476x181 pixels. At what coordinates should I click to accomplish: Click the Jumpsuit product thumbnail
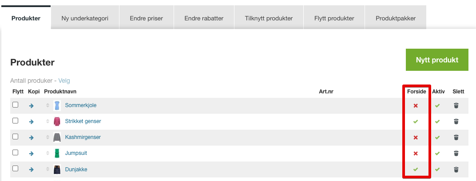(57, 153)
